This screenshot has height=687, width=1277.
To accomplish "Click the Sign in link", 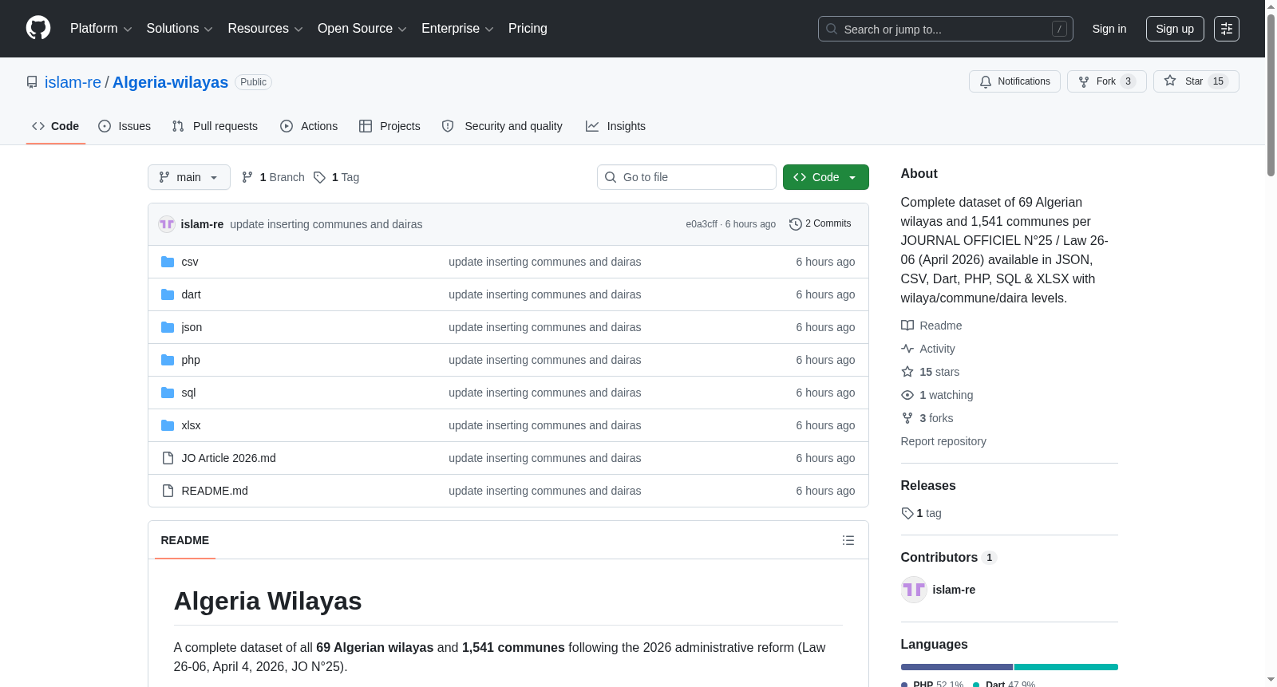I will (1109, 29).
